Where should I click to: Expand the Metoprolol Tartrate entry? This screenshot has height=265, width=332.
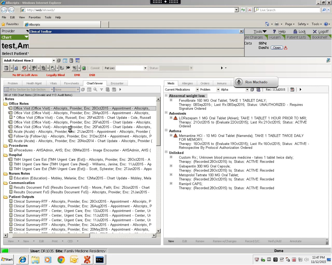171,175
